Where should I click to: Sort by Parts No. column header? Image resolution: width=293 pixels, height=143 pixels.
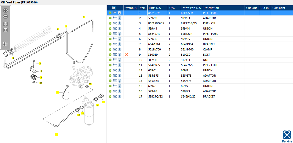(157, 8)
